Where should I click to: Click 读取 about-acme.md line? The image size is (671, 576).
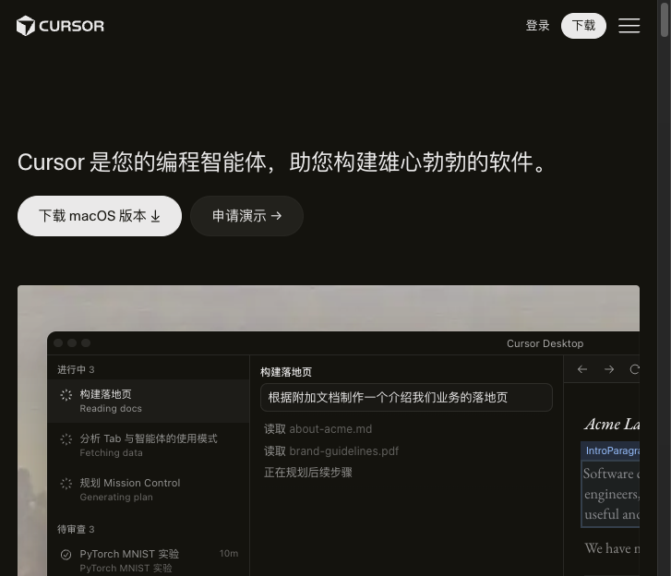tap(318, 429)
